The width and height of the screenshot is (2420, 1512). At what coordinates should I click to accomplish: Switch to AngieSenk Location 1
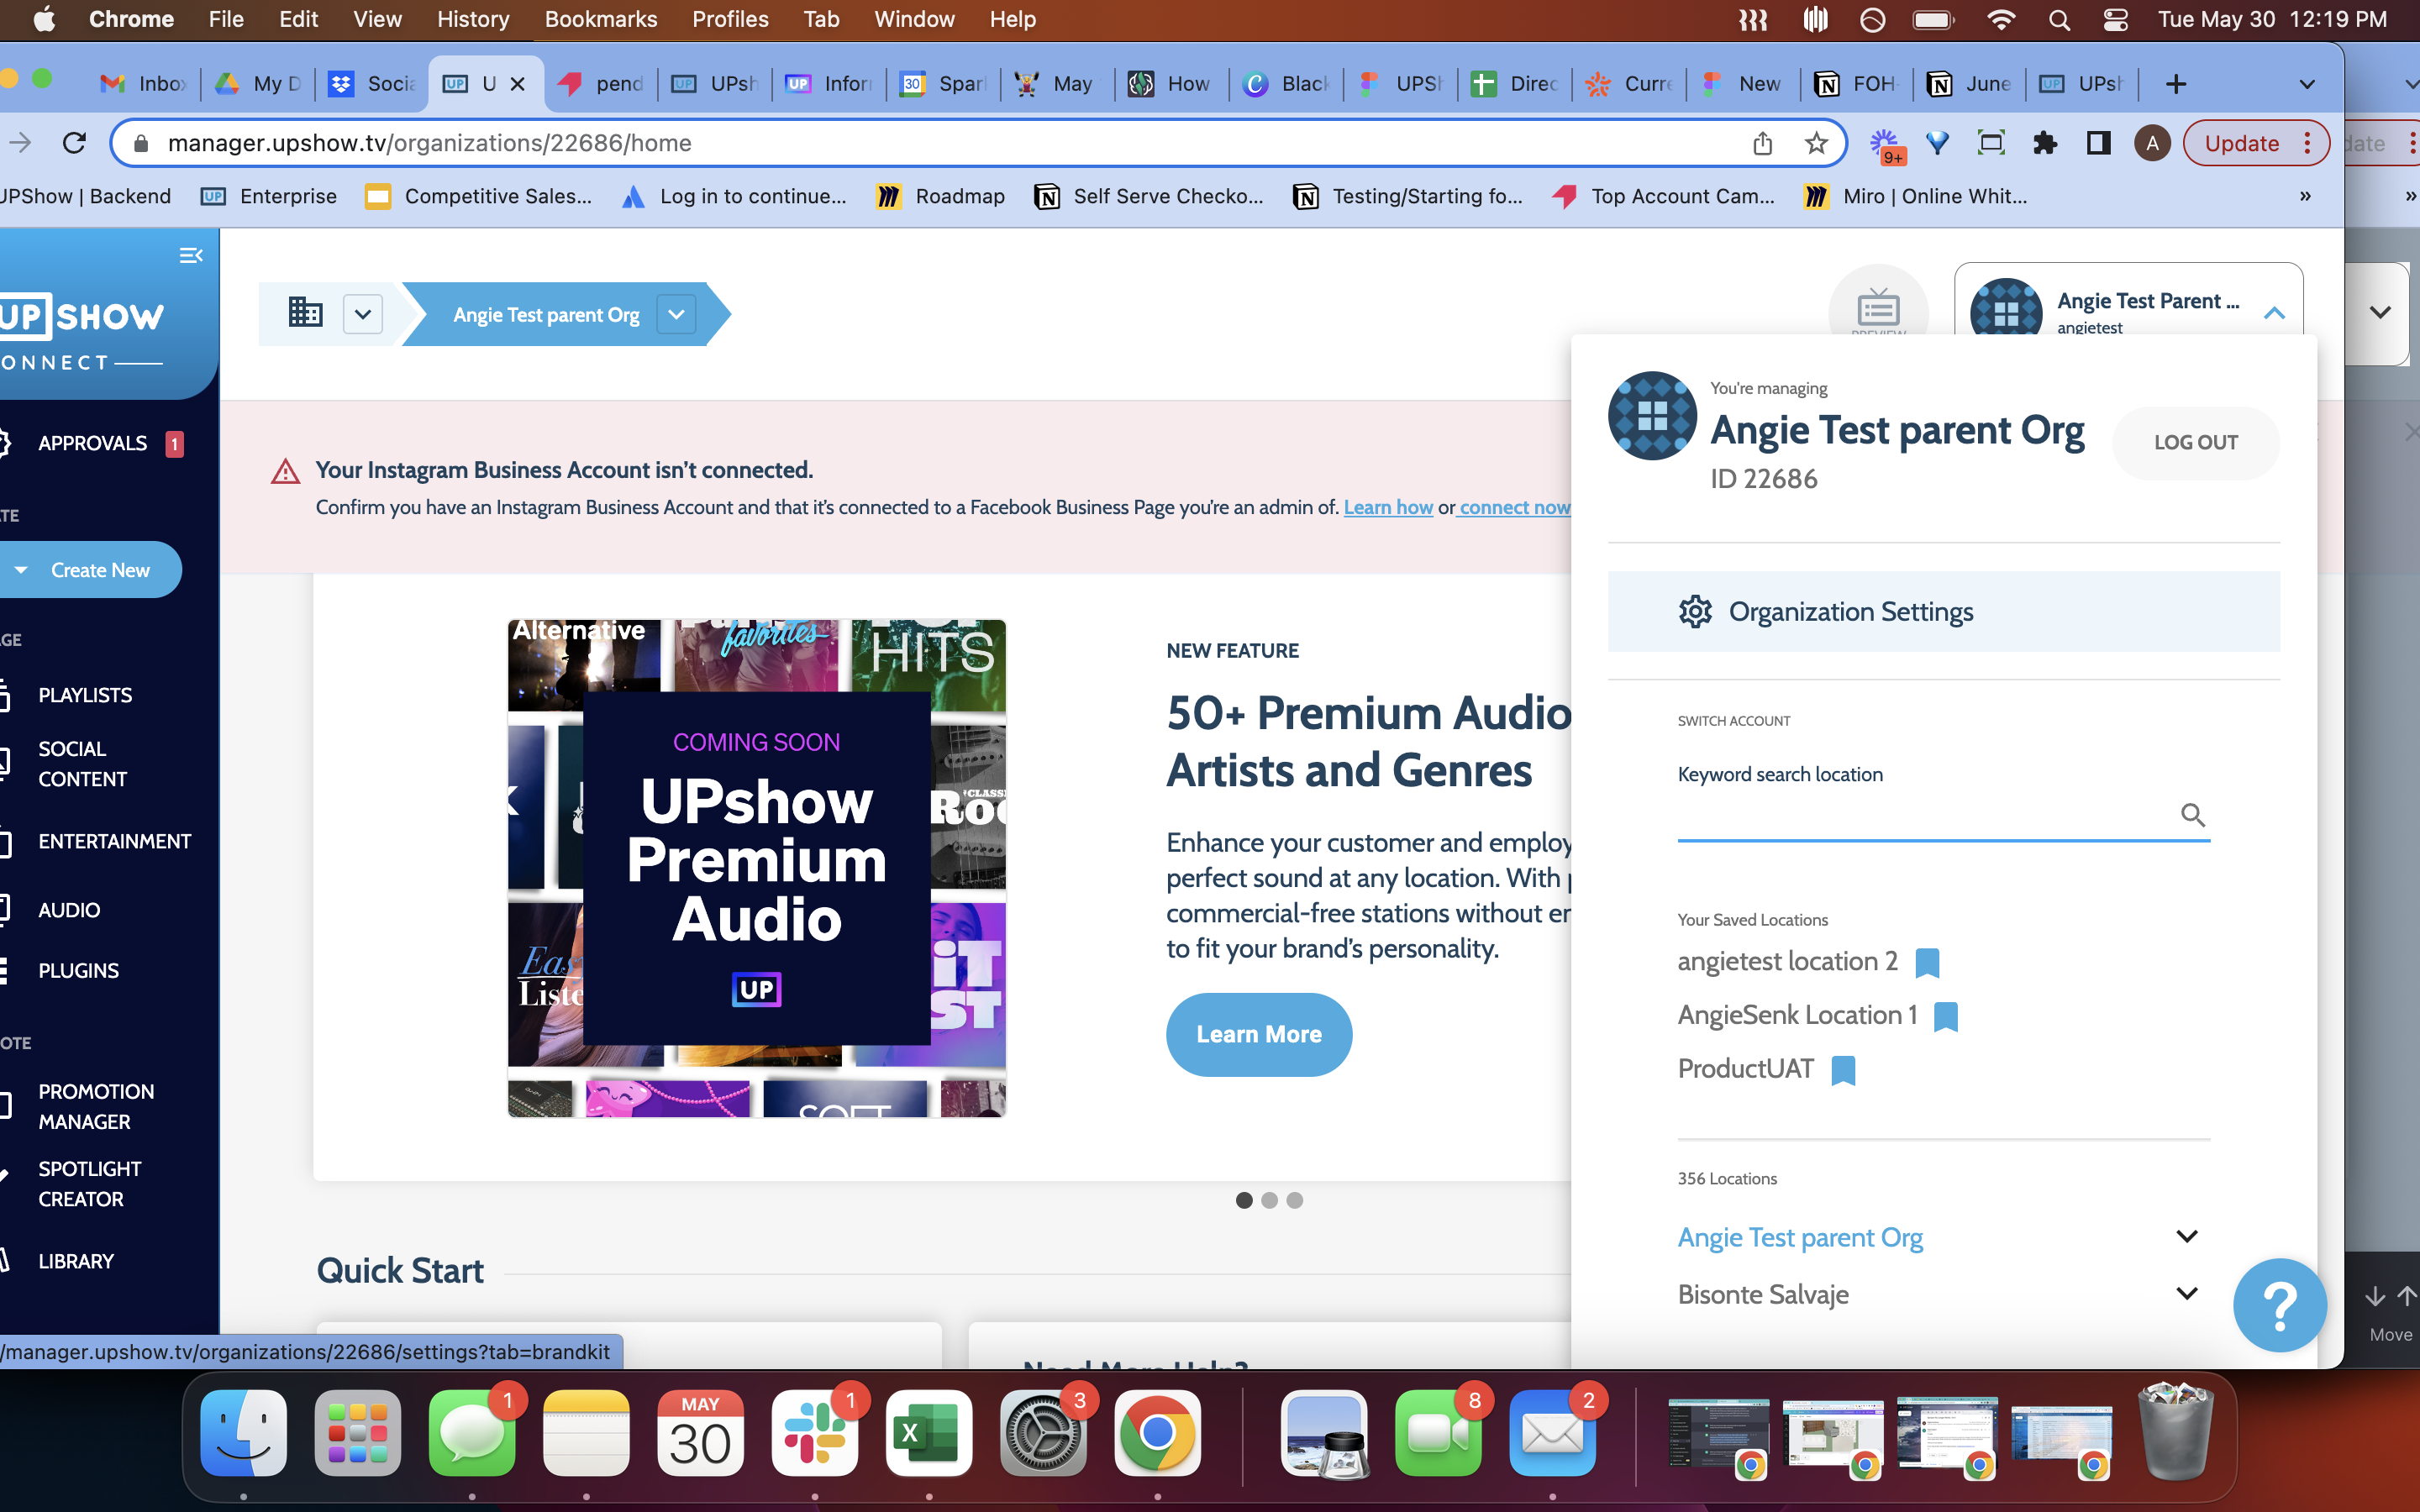(x=1797, y=1015)
